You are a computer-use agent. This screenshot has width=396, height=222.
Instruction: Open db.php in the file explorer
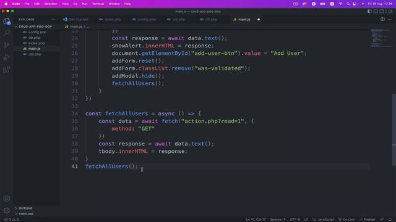(x=34, y=38)
